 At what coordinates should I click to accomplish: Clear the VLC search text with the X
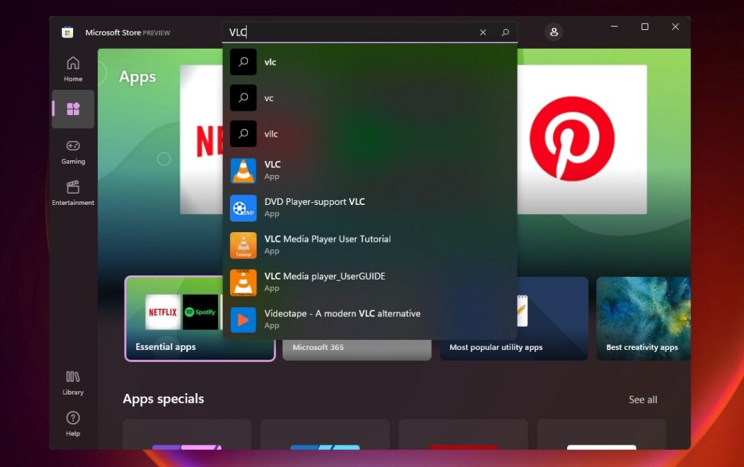pos(483,32)
